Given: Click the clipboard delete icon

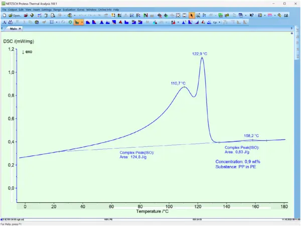Looking at the screenshot, I should [x=46, y=16].
